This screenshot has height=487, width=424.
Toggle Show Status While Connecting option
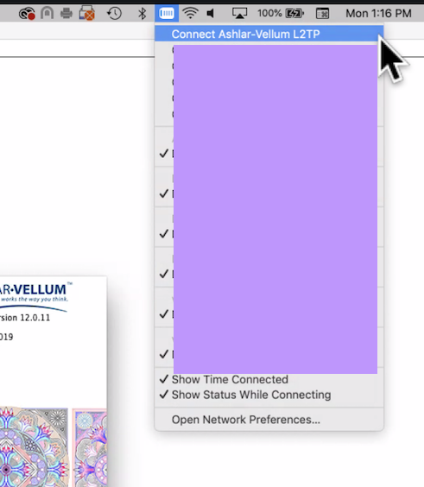pyautogui.click(x=269, y=395)
